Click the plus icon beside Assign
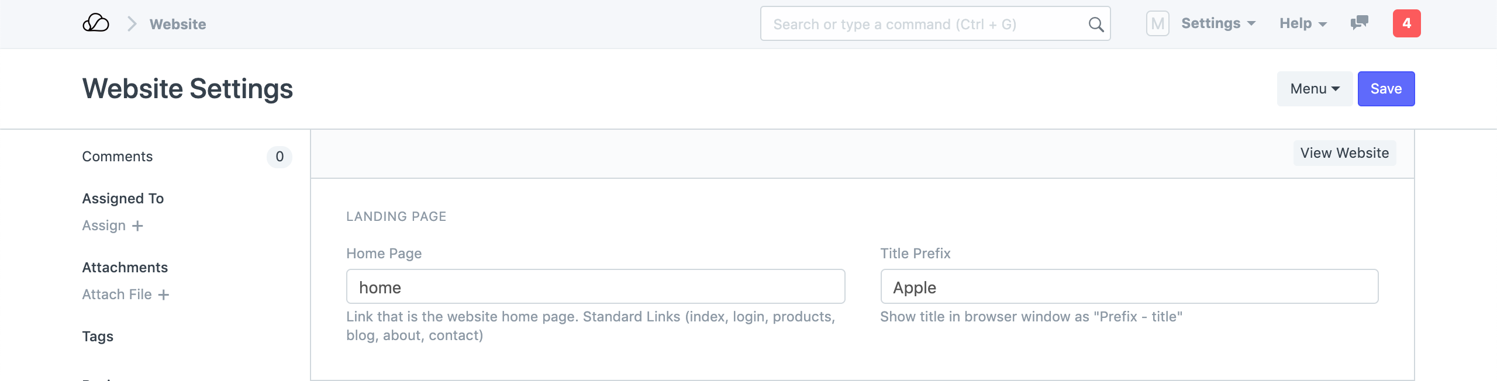The width and height of the screenshot is (1497, 381). pyautogui.click(x=137, y=226)
